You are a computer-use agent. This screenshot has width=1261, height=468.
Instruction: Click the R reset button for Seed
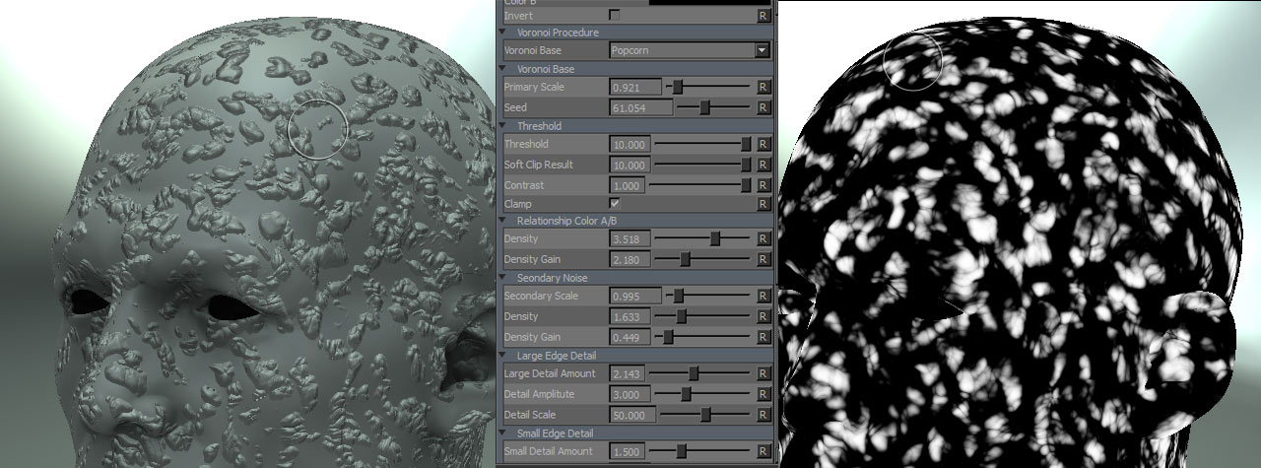tap(763, 107)
